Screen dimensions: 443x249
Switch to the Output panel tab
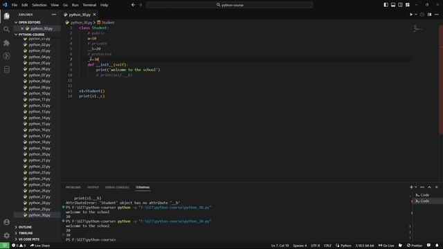click(93, 187)
